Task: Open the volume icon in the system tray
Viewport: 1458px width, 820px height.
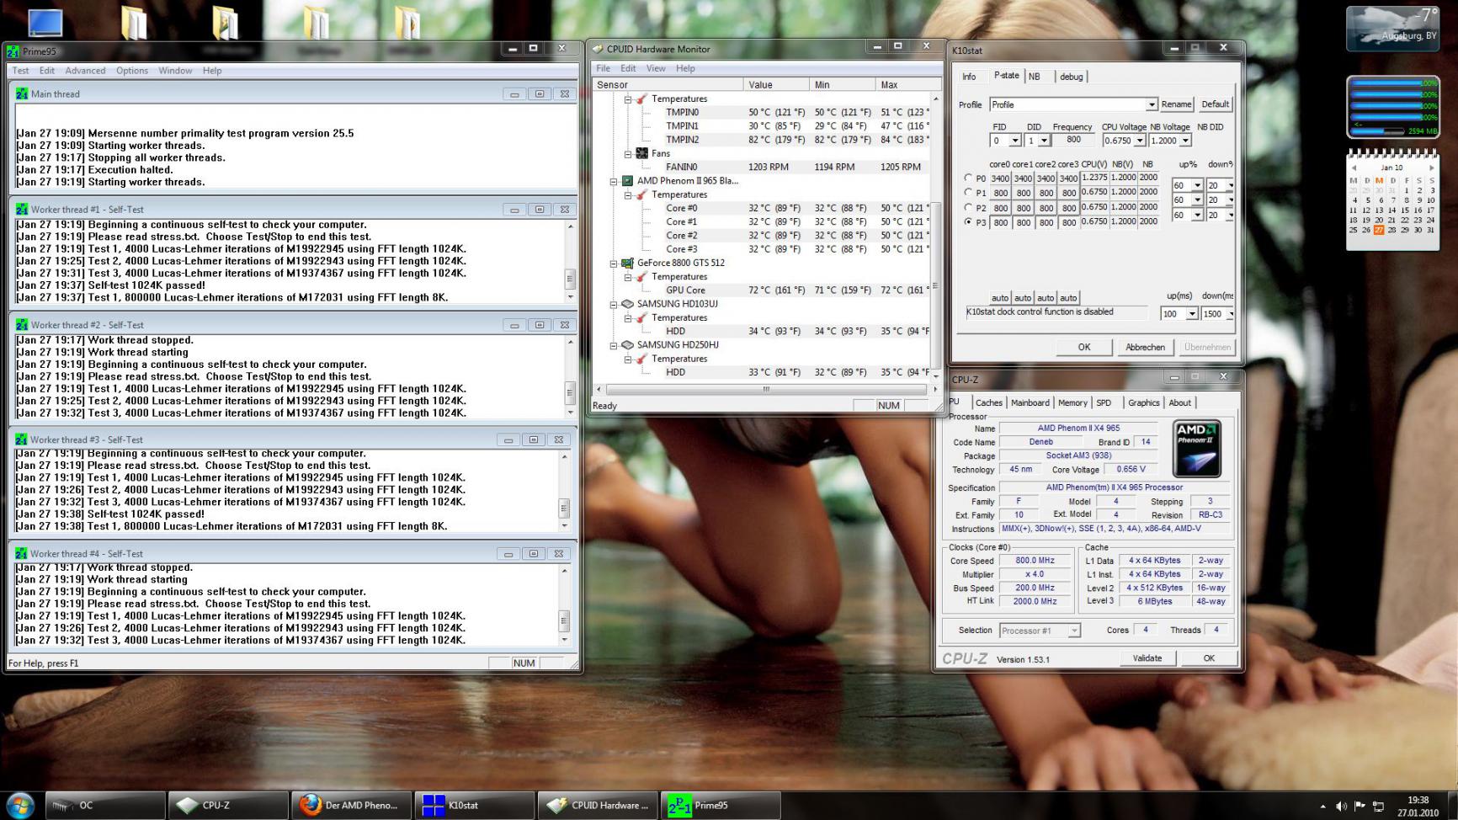Action: 1341,807
